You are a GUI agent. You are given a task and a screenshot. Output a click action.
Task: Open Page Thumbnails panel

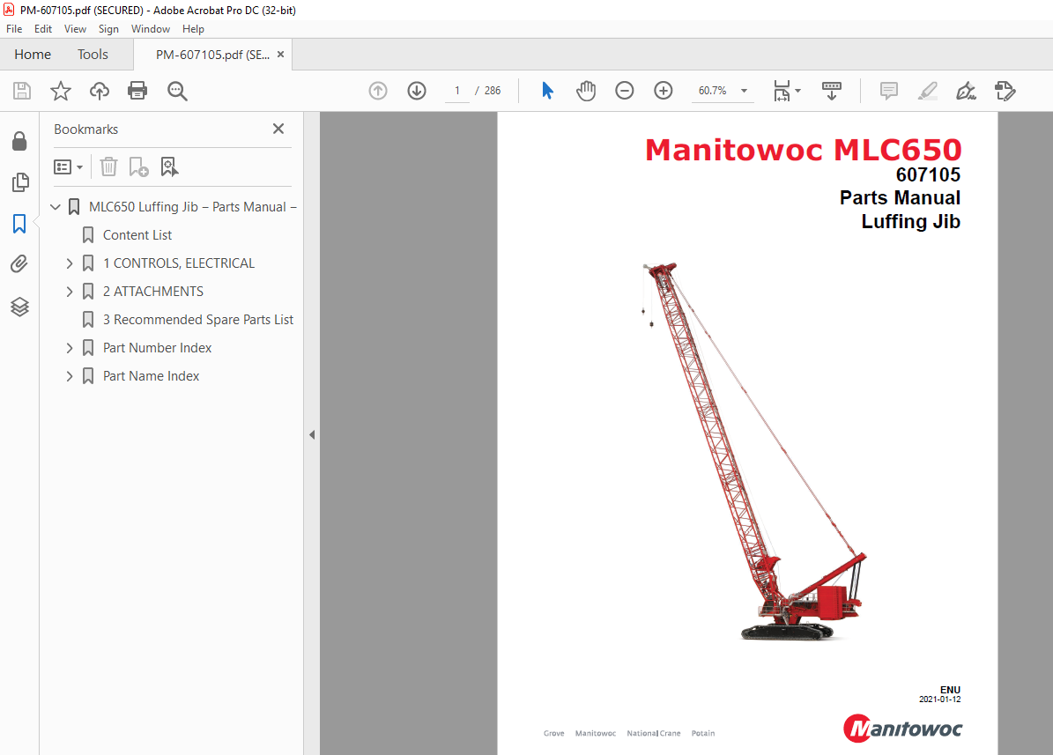(20, 182)
